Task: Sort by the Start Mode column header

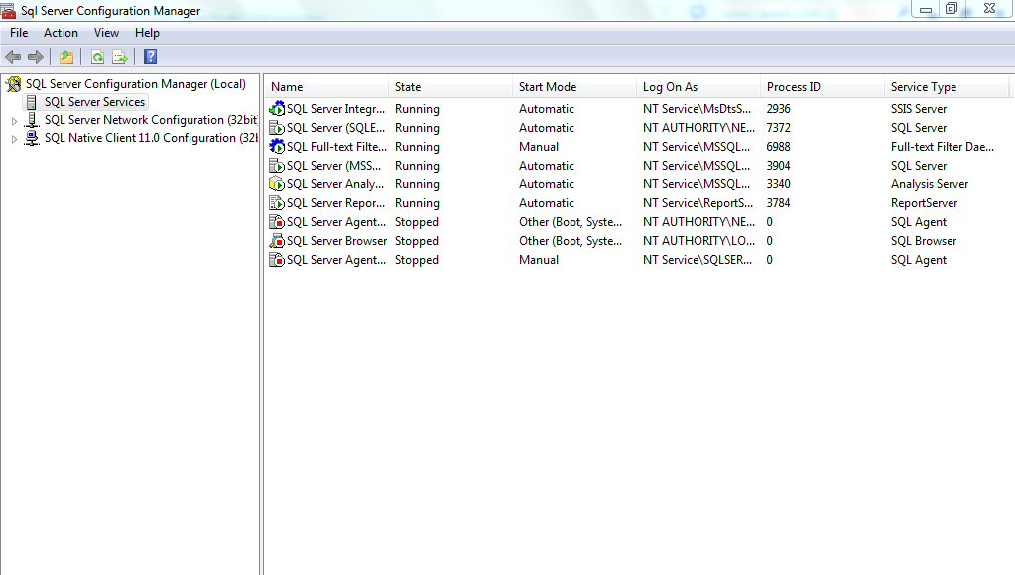Action: tap(574, 86)
